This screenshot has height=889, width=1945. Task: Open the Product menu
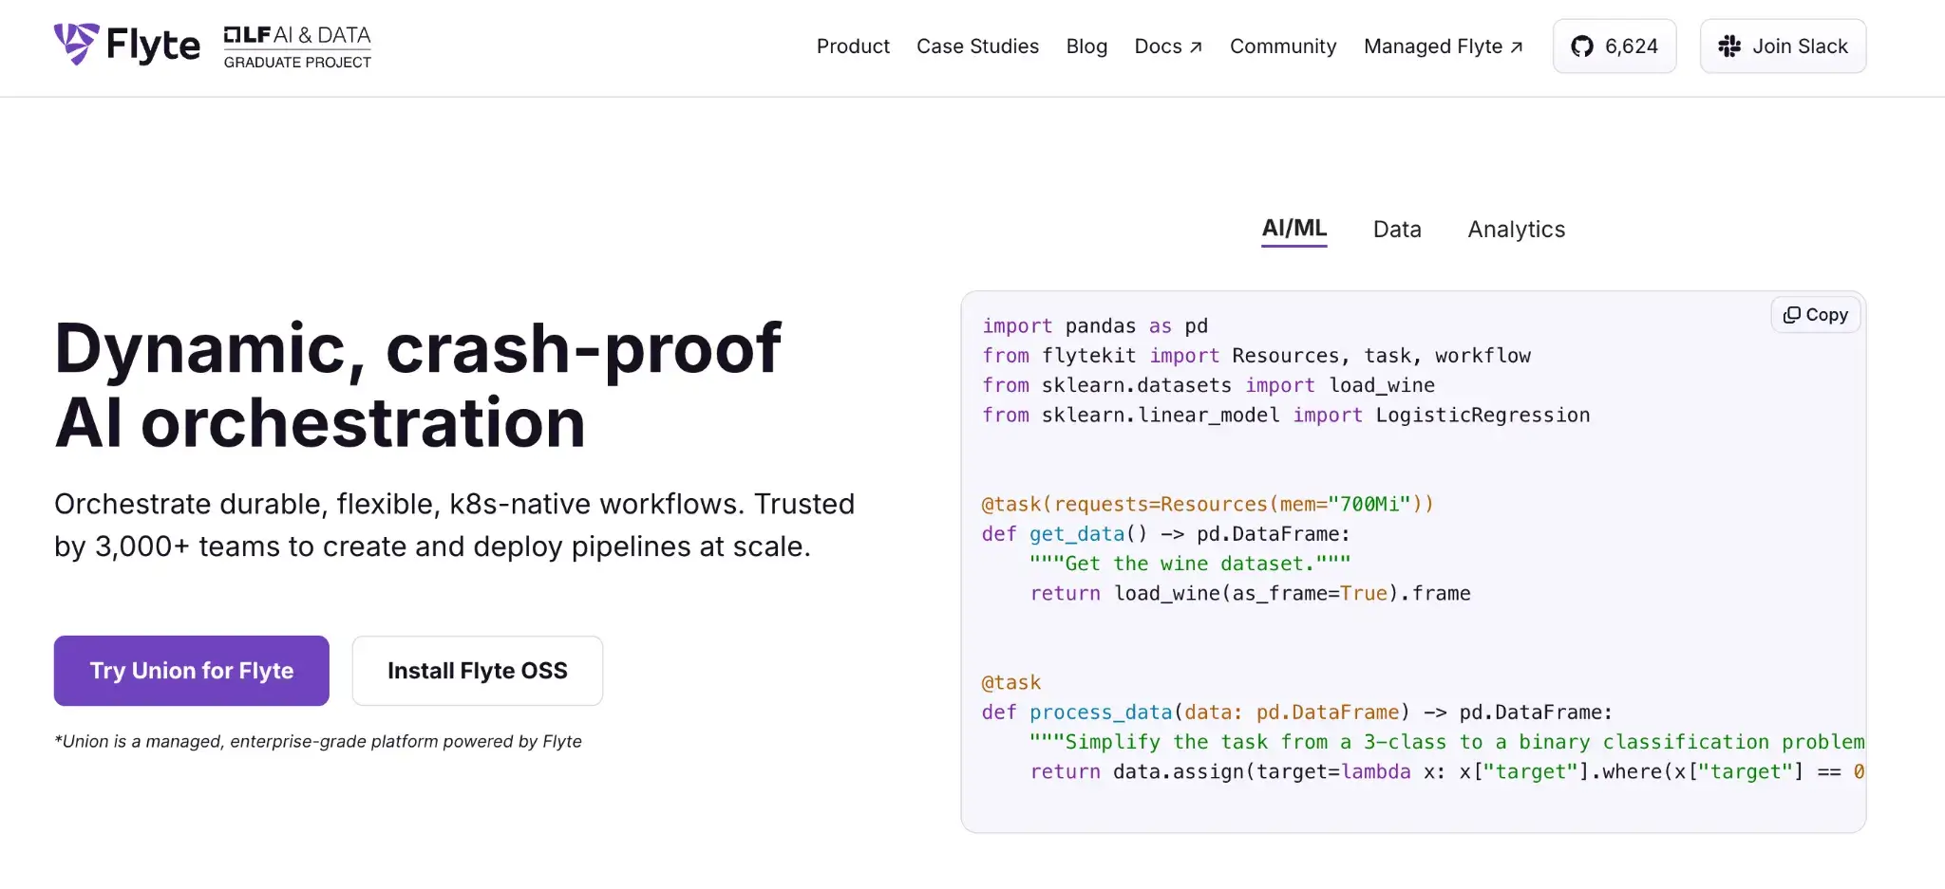tap(853, 46)
